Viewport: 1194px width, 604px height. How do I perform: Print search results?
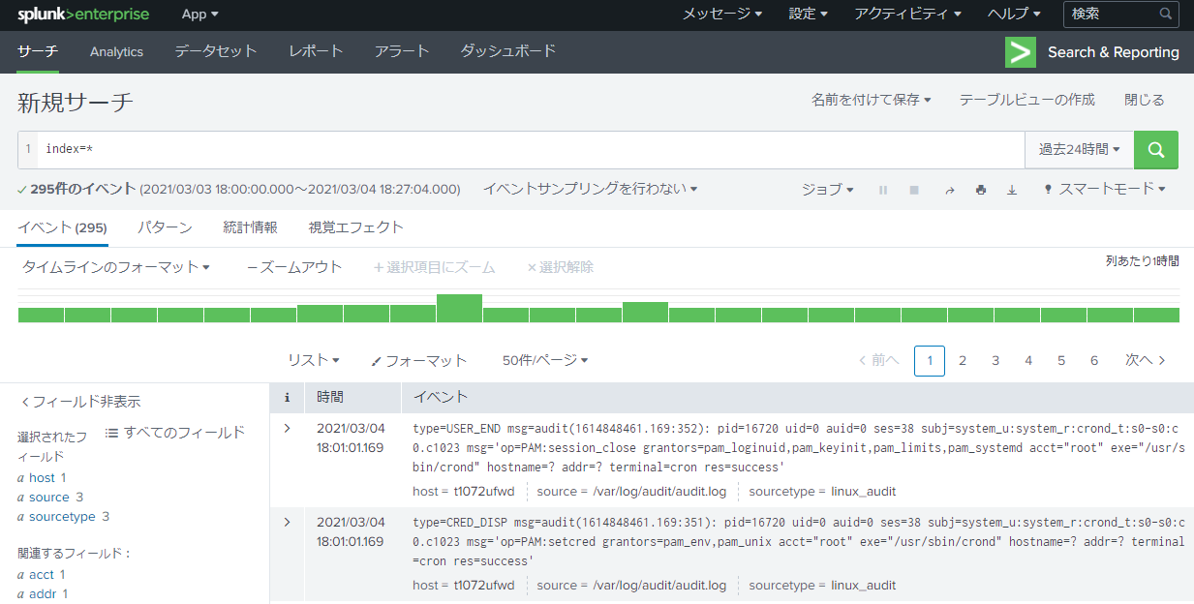981,191
